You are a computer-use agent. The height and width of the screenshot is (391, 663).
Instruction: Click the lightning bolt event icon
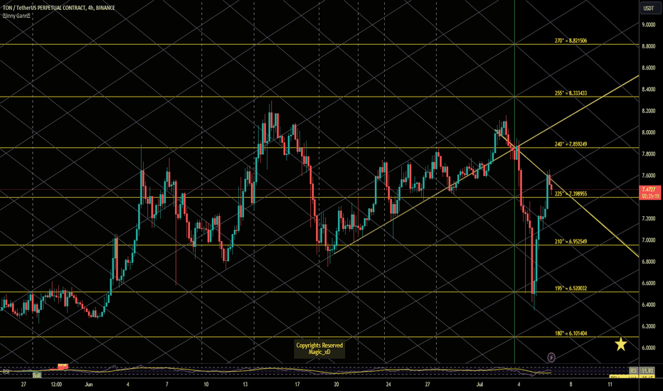point(551,358)
